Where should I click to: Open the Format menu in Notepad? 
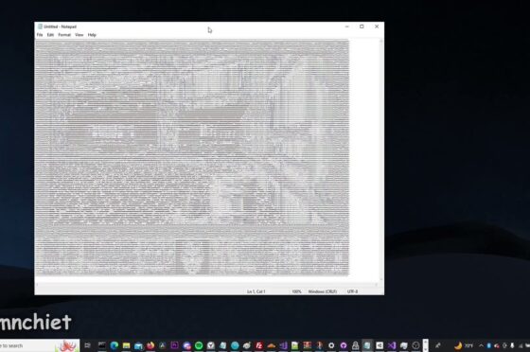click(64, 35)
